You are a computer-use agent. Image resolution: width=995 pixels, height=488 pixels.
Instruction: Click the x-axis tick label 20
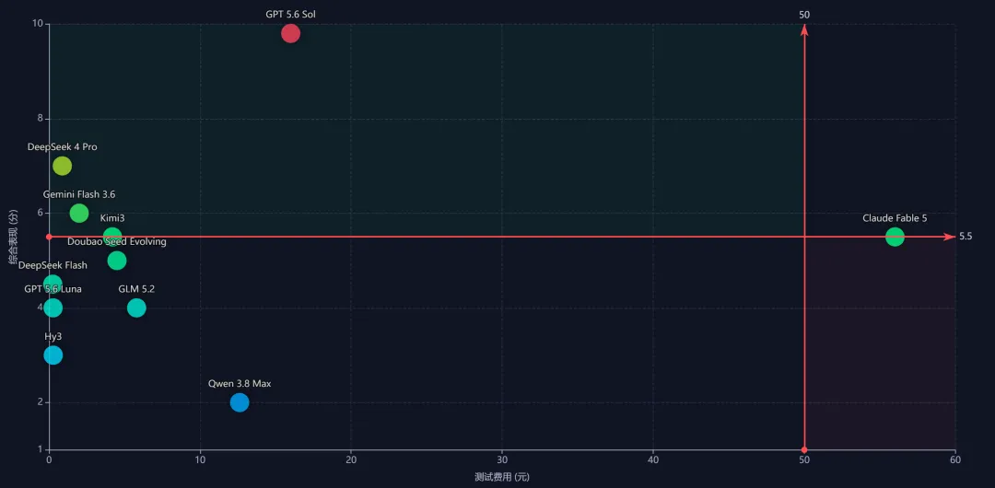(x=351, y=460)
